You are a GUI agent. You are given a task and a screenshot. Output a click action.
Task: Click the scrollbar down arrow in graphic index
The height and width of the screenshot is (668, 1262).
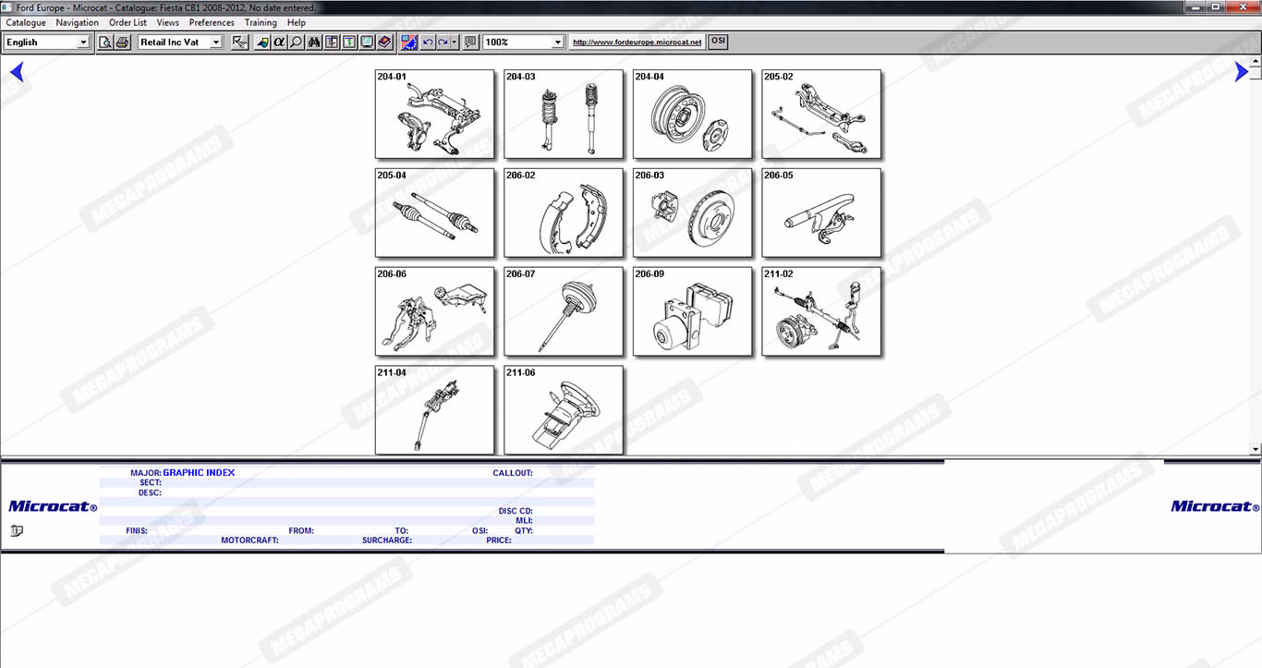point(1255,449)
